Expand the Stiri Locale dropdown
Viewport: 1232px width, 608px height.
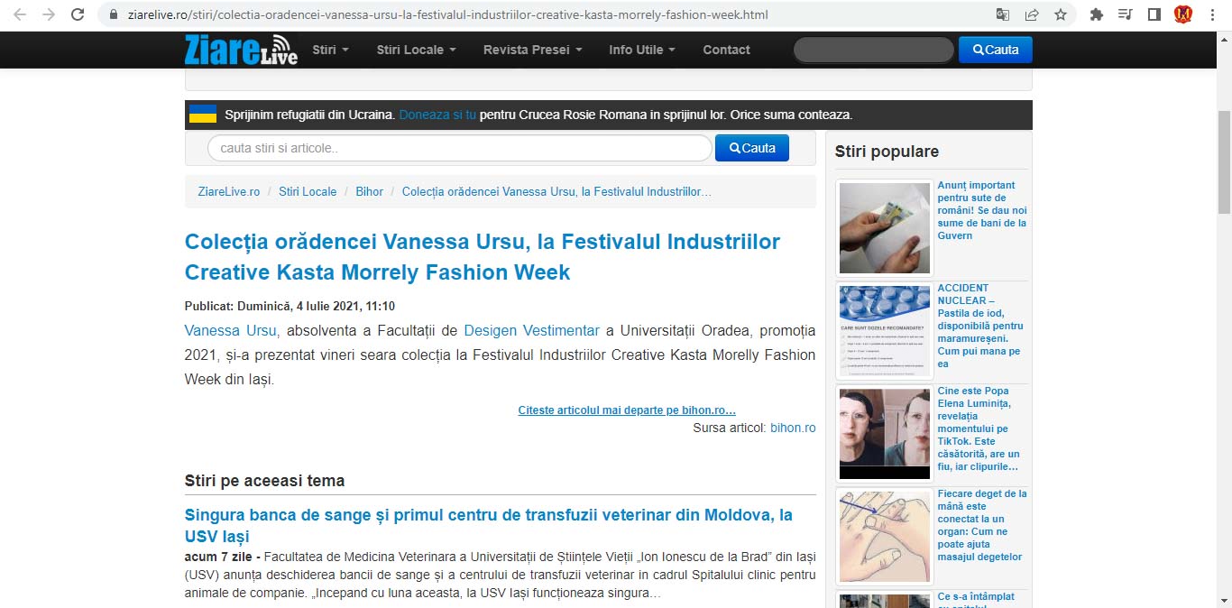click(x=416, y=50)
